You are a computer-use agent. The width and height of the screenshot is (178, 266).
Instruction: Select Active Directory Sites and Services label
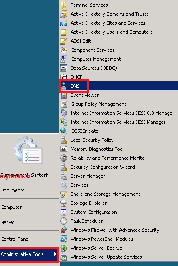(x=108, y=23)
